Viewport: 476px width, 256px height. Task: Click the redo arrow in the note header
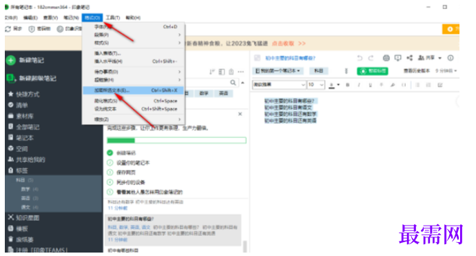[x=371, y=58]
